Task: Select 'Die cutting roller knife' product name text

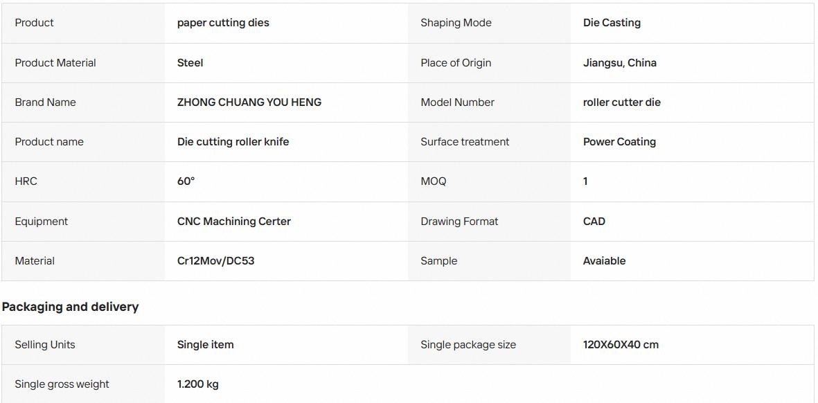Action: click(x=233, y=142)
